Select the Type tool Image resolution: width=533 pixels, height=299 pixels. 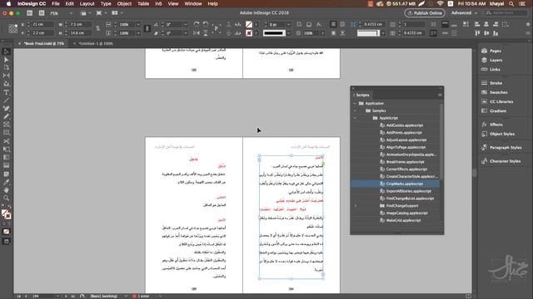6,92
